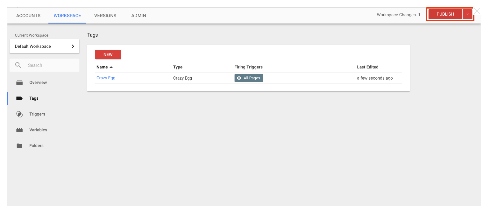The width and height of the screenshot is (483, 206).
Task: Open the Default Workspace selector
Action: [x=45, y=46]
